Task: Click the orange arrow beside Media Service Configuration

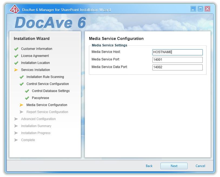Action: click(x=21, y=105)
